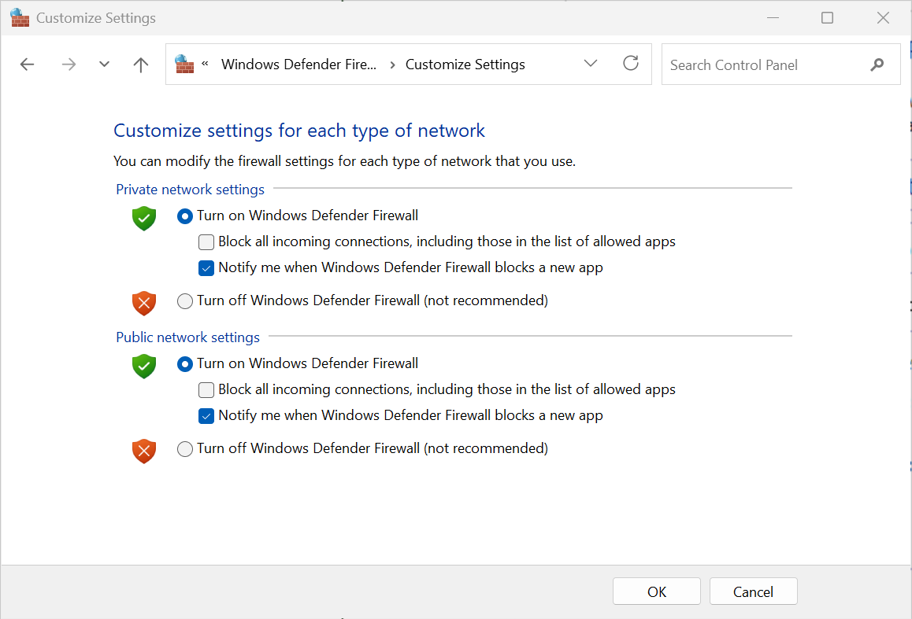Click the green shield under Private network
The height and width of the screenshot is (619, 912).
(143, 218)
